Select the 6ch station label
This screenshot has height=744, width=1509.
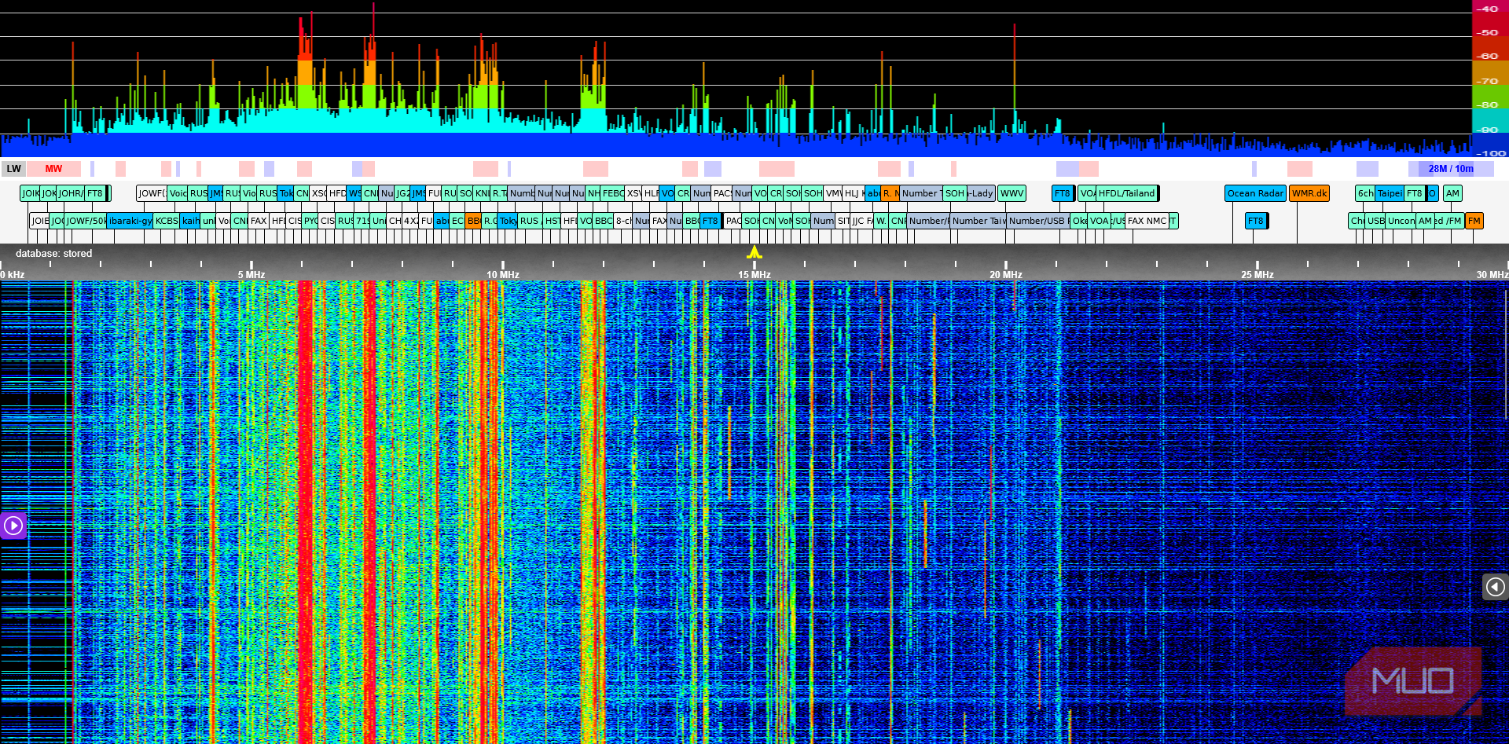(1365, 193)
